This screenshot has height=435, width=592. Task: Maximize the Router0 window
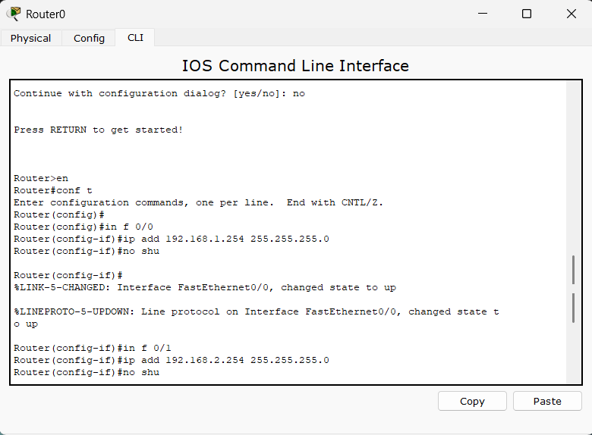click(527, 14)
